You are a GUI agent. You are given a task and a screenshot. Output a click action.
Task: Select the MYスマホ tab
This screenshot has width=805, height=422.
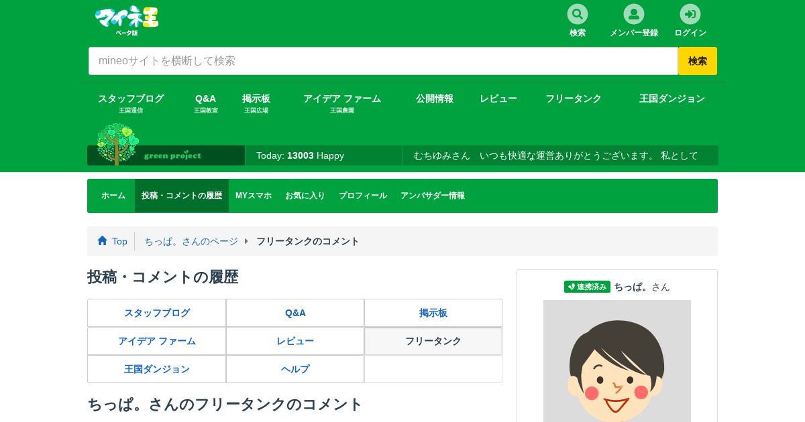[x=254, y=196]
